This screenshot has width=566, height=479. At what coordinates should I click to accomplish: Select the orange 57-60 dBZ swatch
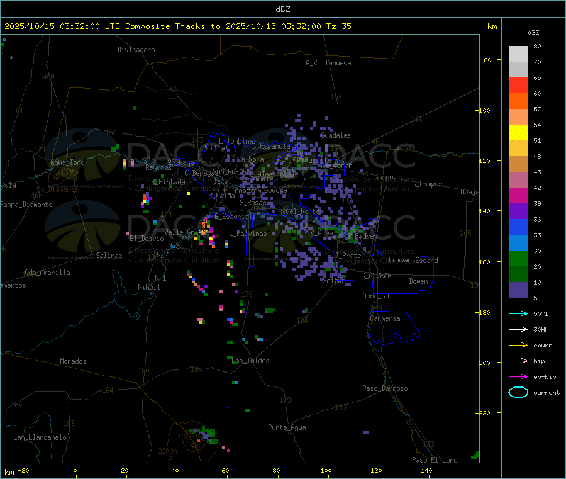pyautogui.click(x=518, y=101)
